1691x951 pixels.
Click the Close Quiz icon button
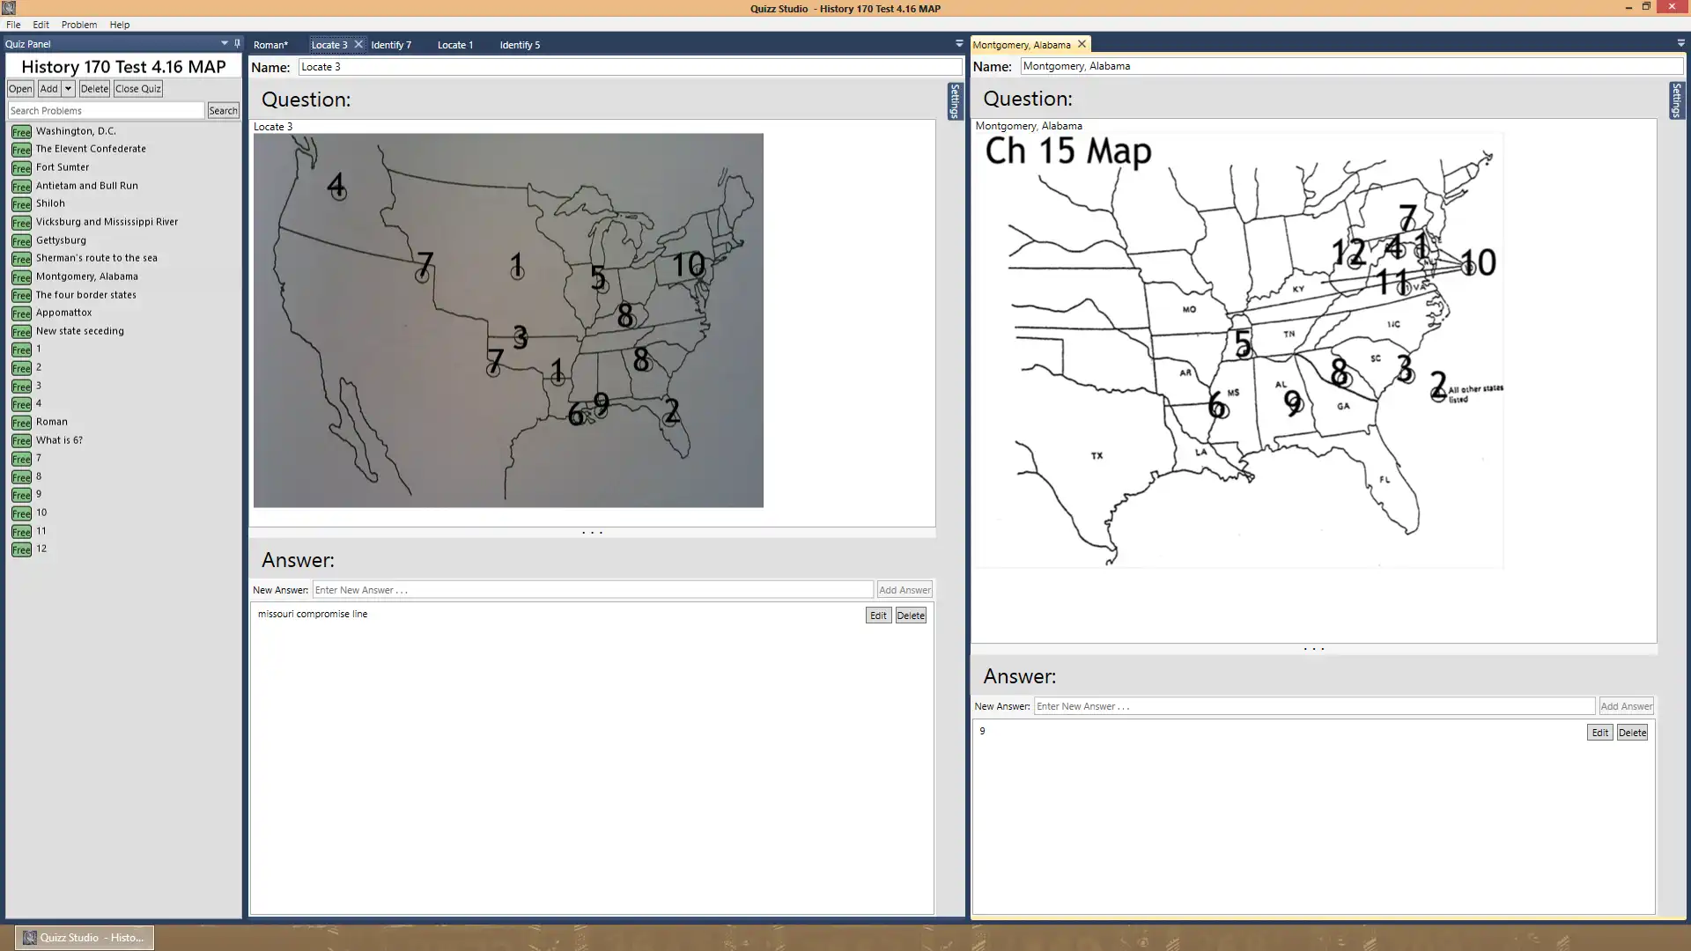click(x=138, y=88)
